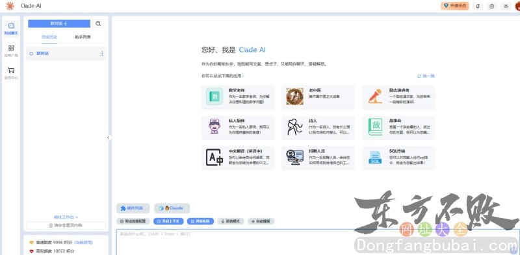This screenshot has height=255, width=520.
Task: Toggle the 开启上下文 context switch
Action: [168, 221]
